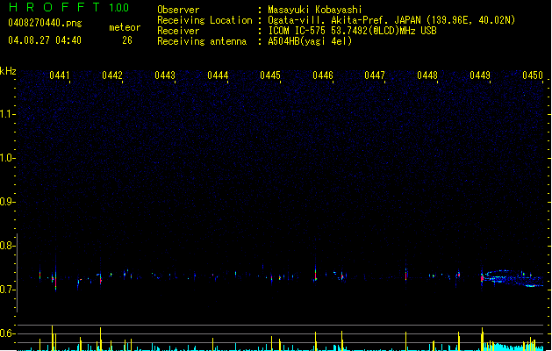This screenshot has width=552, height=351.
Task: Click the yellow intensity spike at 0449
Action: point(482,339)
